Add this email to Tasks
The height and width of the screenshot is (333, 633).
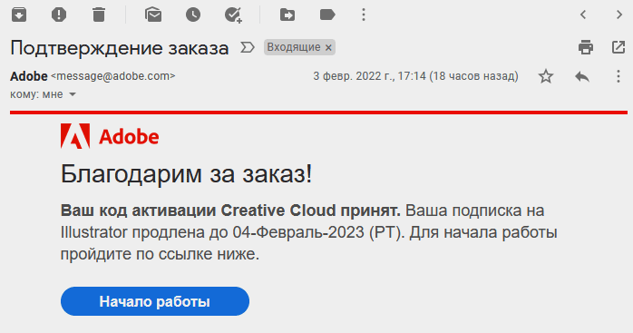tap(233, 15)
